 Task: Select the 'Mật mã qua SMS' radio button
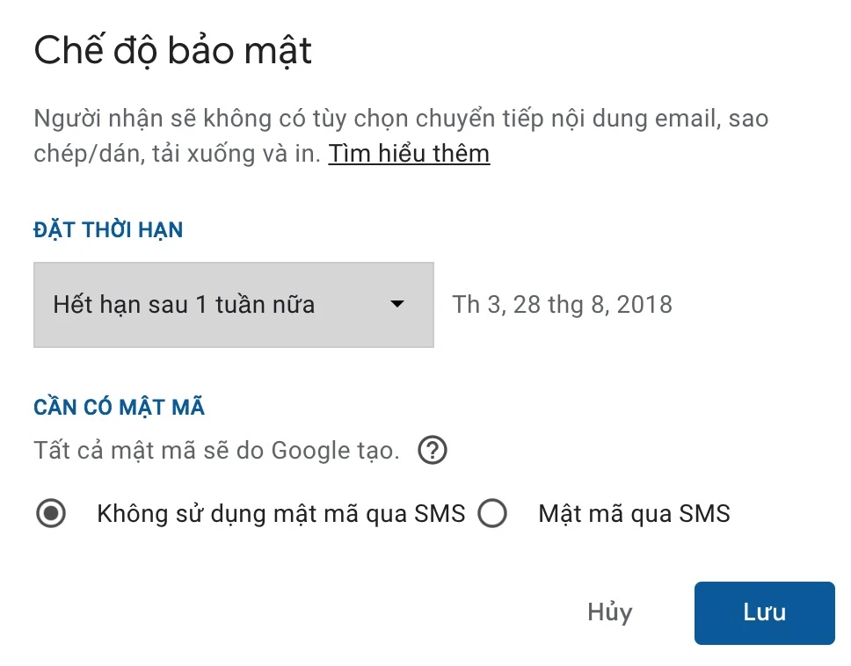click(x=492, y=514)
